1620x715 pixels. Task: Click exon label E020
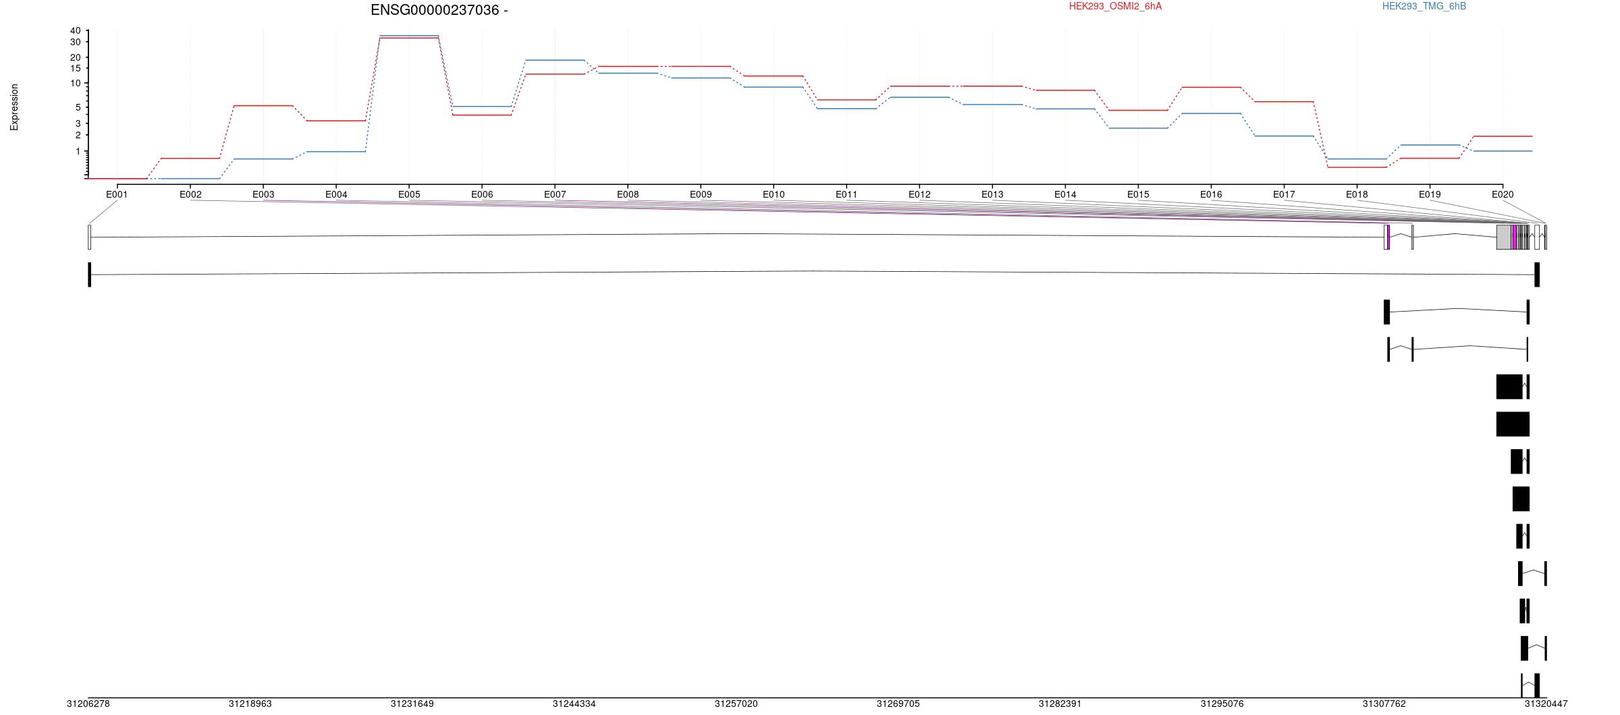(1503, 194)
